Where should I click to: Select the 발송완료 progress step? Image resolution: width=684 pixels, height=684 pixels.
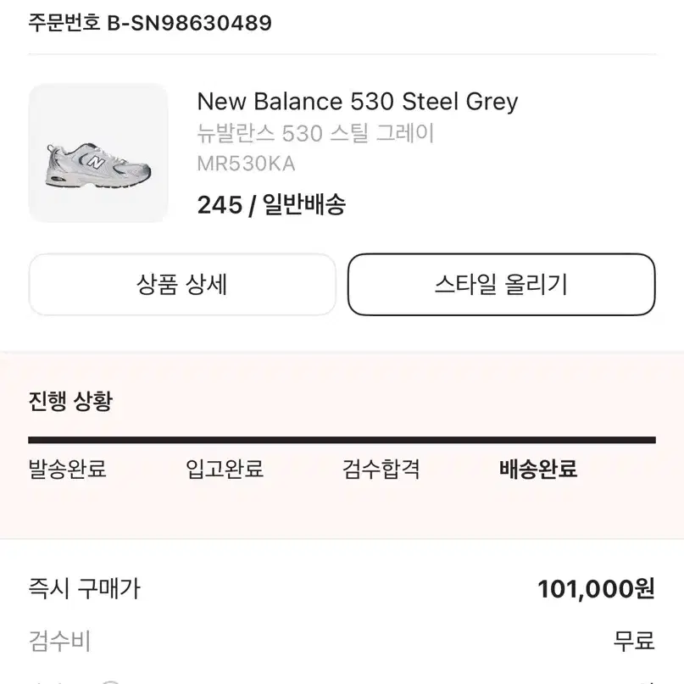pyautogui.click(x=68, y=470)
